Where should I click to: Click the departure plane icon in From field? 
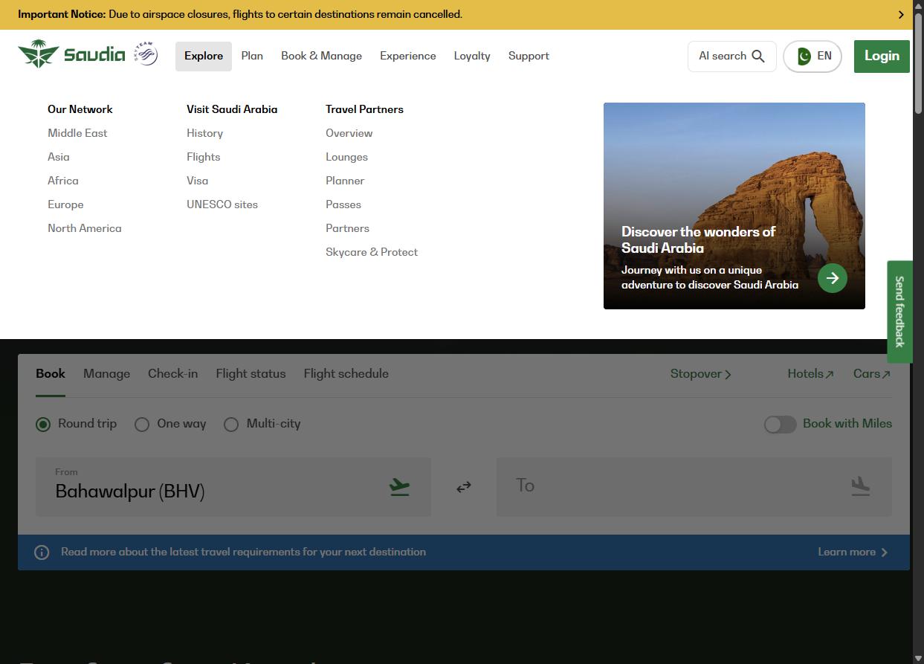(x=399, y=487)
